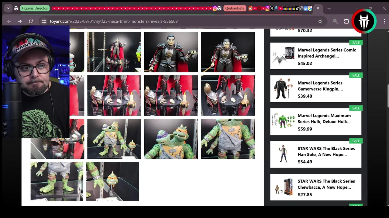Viewport: 389px width, 218px height.
Task: Click the SALE badge on Hulk card
Action: 356,108
